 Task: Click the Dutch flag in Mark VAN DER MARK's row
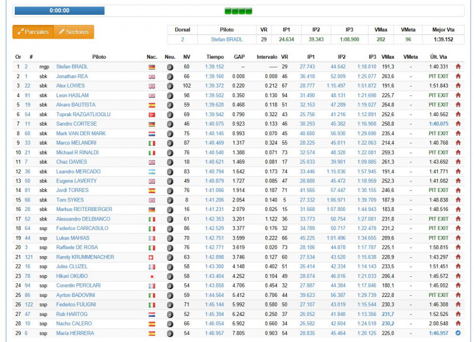pos(152,134)
